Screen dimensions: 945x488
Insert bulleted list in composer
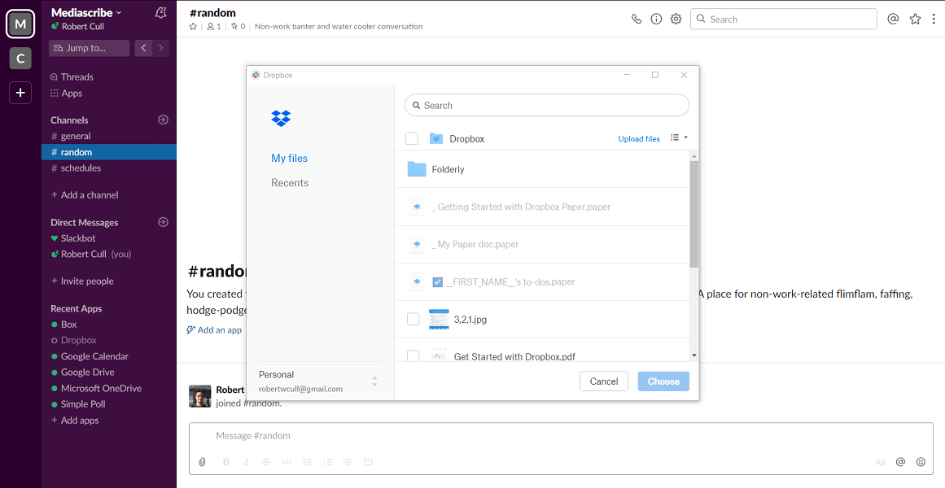tap(328, 462)
